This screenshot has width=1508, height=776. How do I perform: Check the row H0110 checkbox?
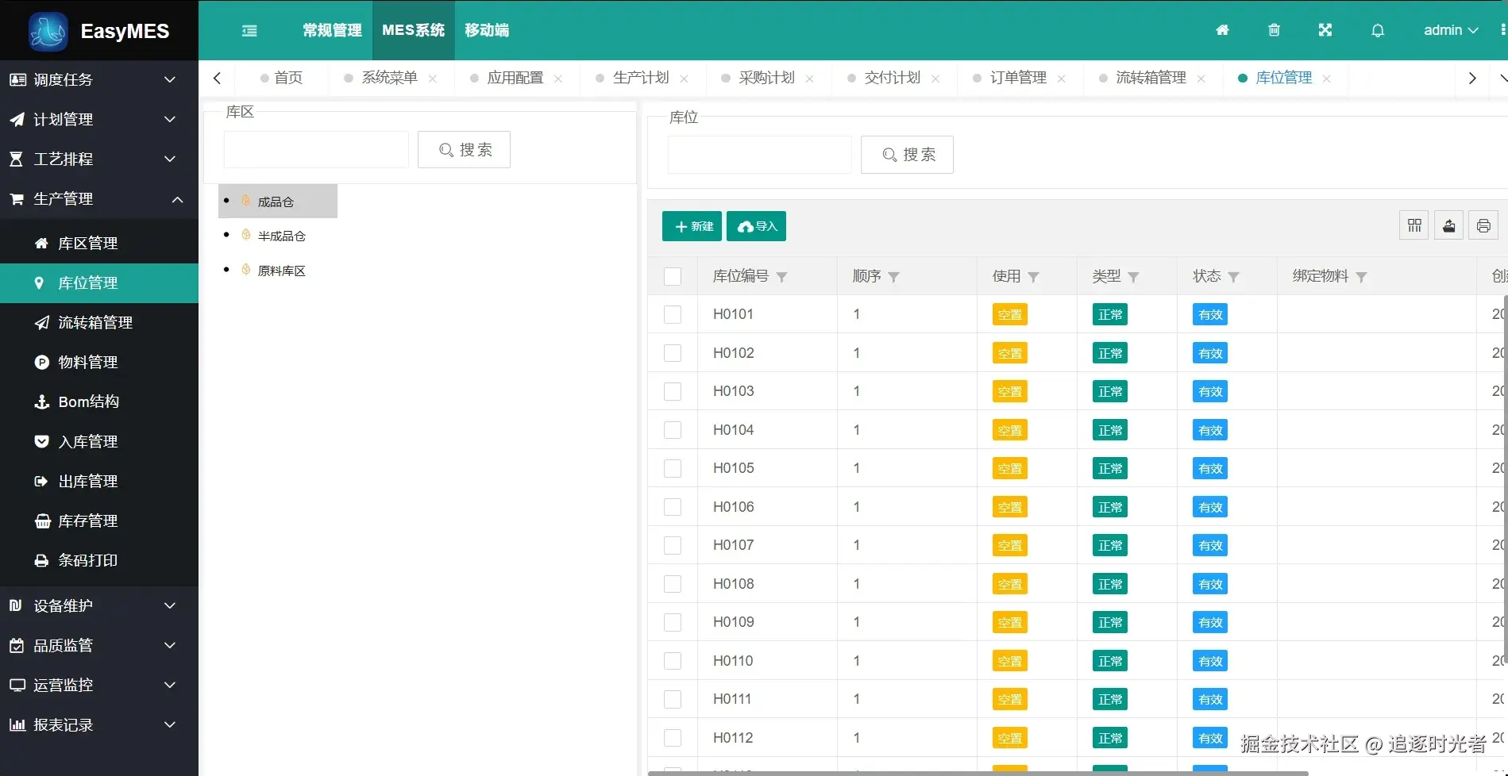pyautogui.click(x=673, y=661)
